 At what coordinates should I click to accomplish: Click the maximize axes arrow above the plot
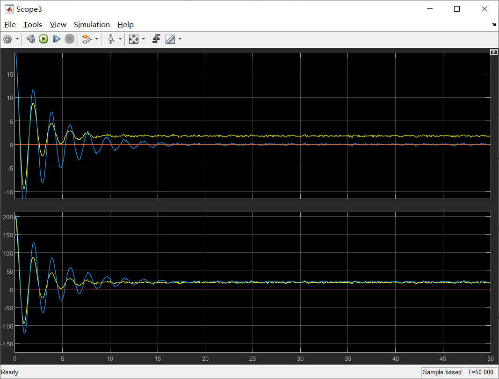[x=494, y=51]
